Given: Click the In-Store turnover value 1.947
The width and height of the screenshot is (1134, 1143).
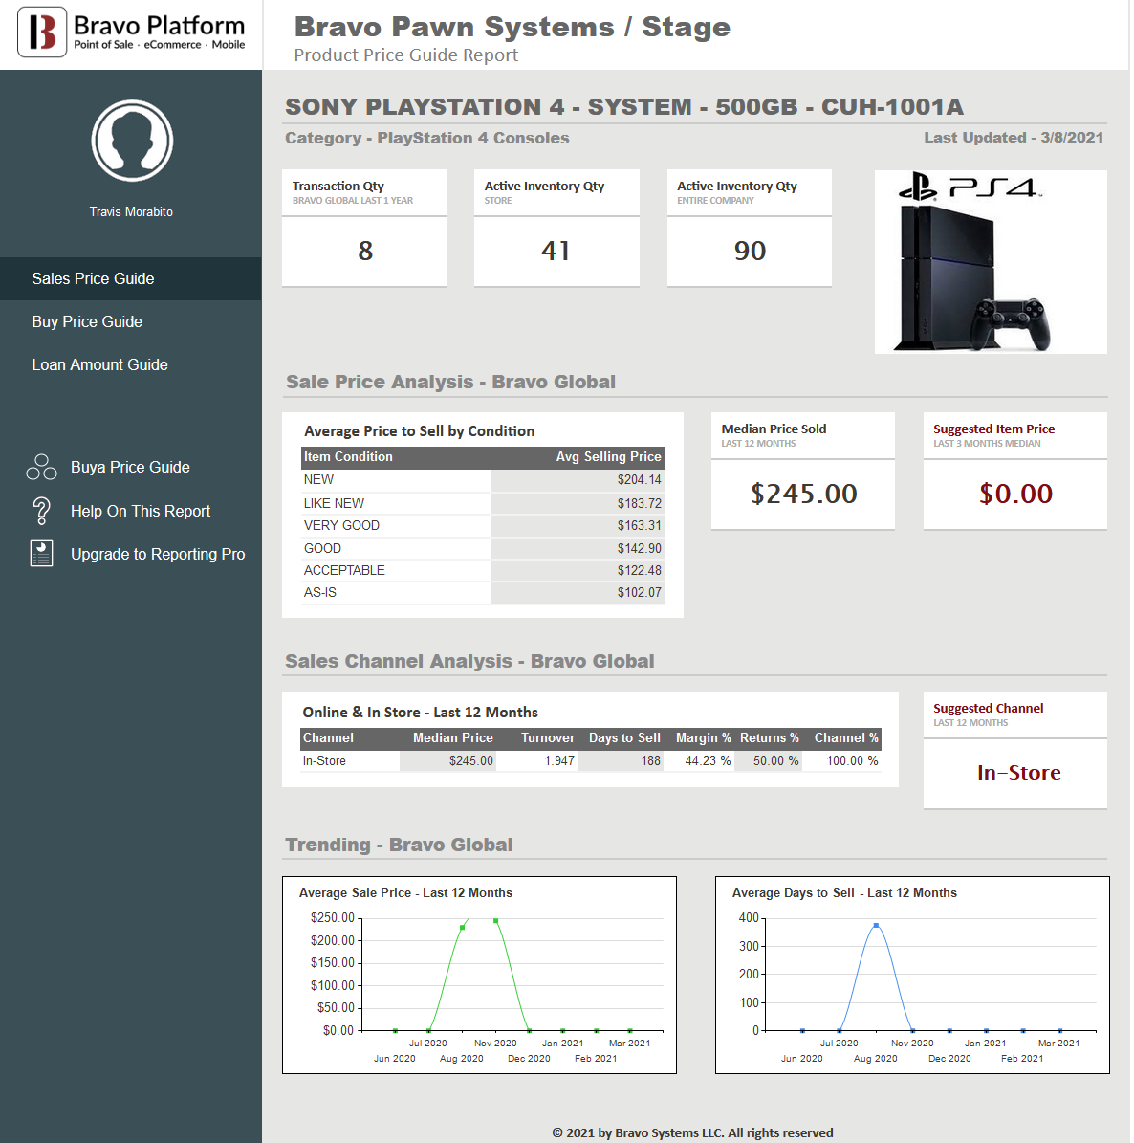Looking at the screenshot, I should tap(559, 761).
